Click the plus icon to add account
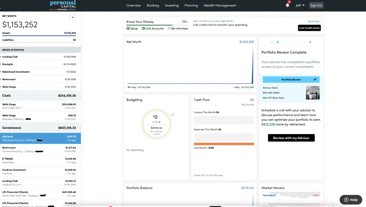The image size is (366, 207). [x=73, y=17]
